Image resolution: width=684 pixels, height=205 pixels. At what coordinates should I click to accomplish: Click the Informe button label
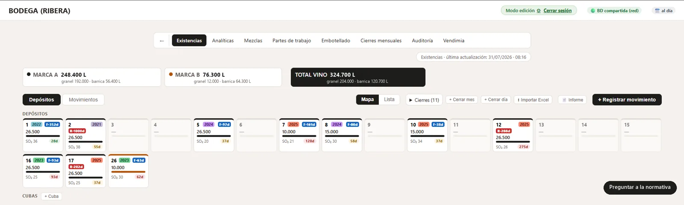(x=576, y=100)
